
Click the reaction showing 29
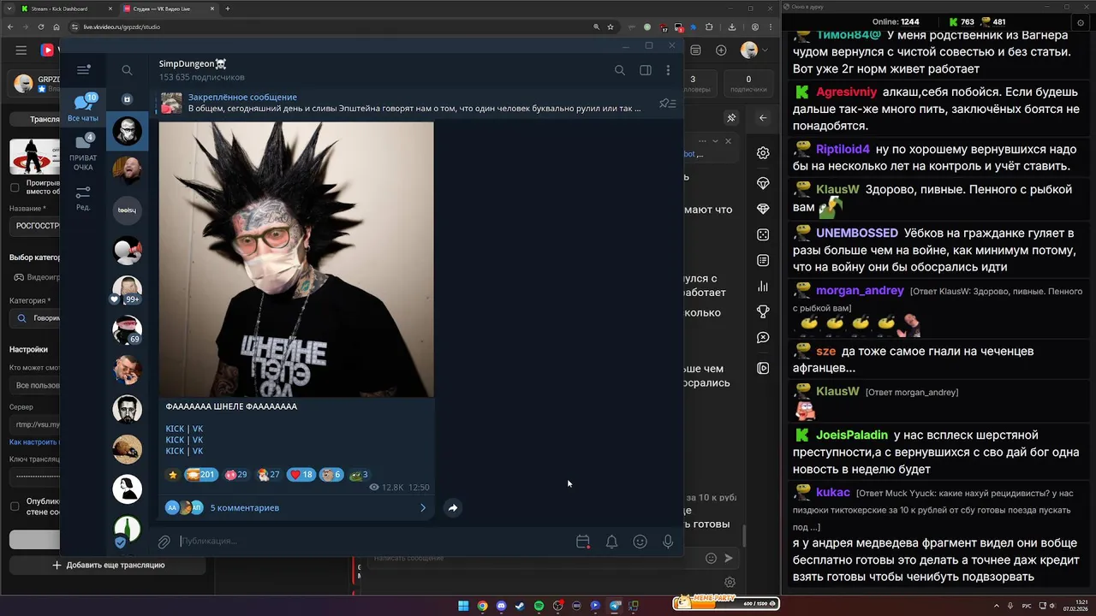(235, 475)
